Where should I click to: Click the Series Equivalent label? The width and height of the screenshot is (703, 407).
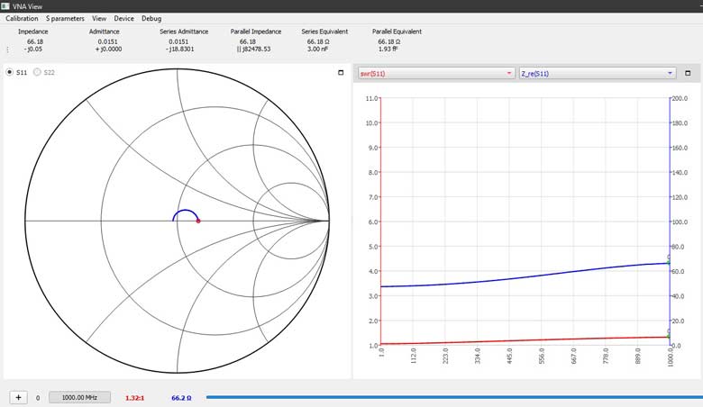pos(324,32)
